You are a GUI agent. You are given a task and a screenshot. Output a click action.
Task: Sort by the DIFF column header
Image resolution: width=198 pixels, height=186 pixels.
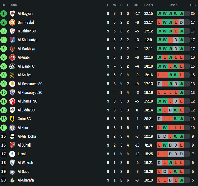[x=137, y=5]
